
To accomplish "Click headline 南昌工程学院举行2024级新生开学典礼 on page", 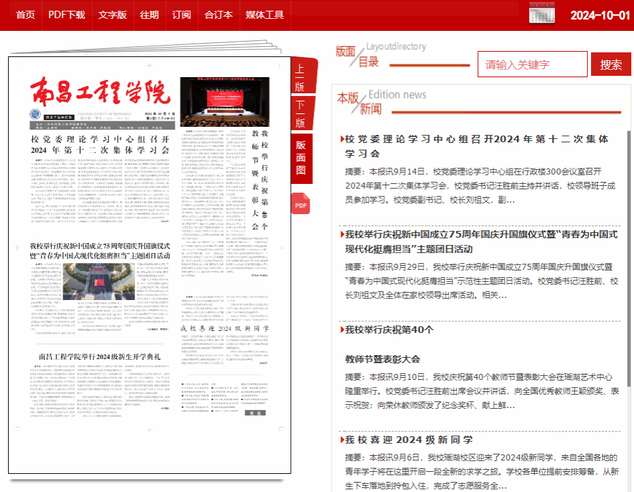I will 99,356.
